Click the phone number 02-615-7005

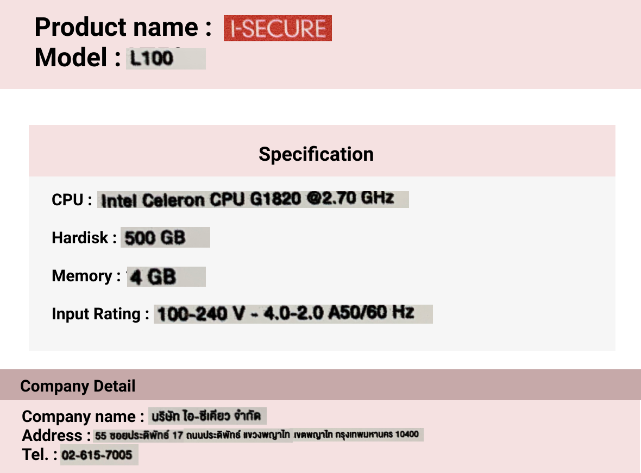coord(99,455)
